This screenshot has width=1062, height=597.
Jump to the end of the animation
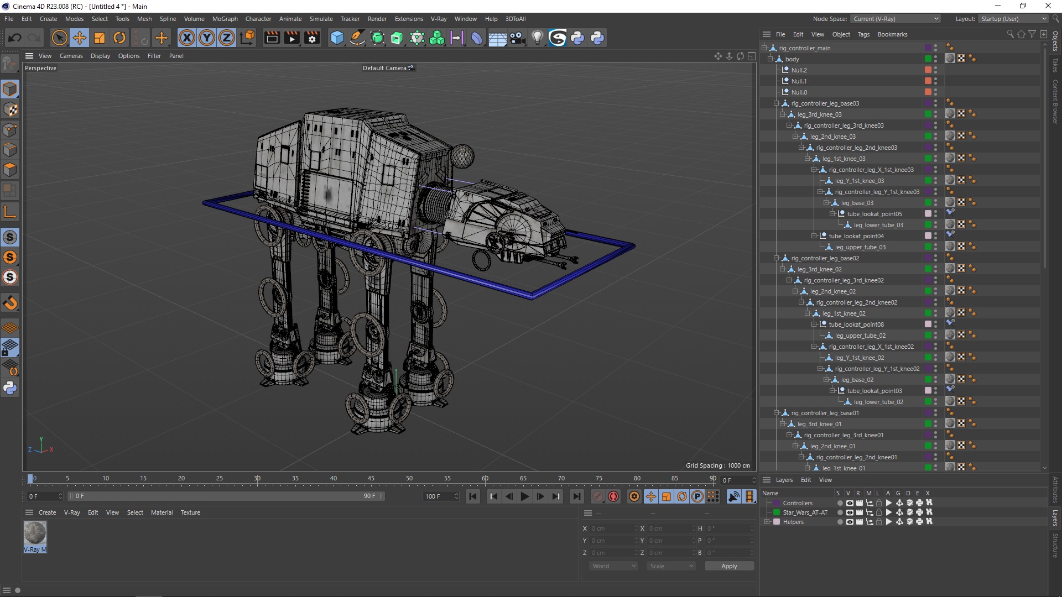pyautogui.click(x=577, y=496)
